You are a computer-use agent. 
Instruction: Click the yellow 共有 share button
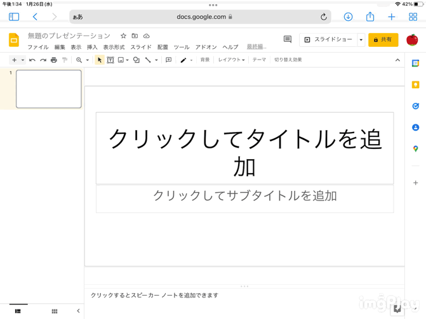point(383,40)
